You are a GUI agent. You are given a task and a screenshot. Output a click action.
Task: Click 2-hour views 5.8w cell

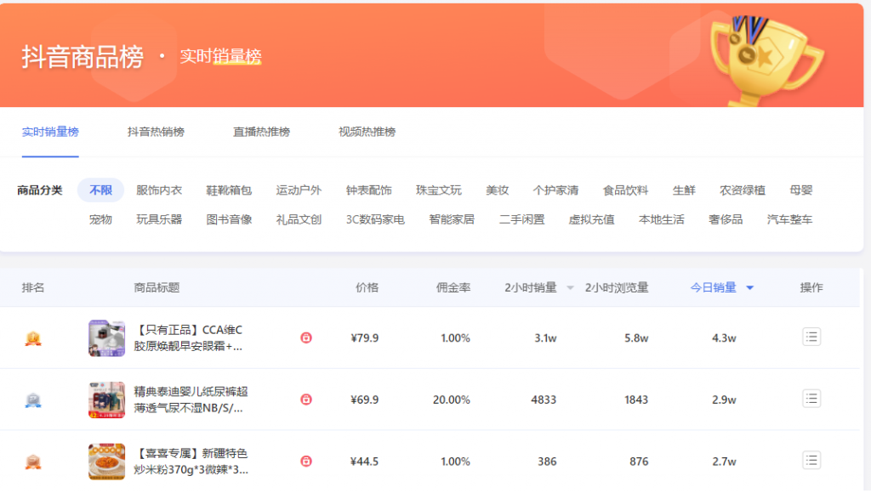coord(636,338)
